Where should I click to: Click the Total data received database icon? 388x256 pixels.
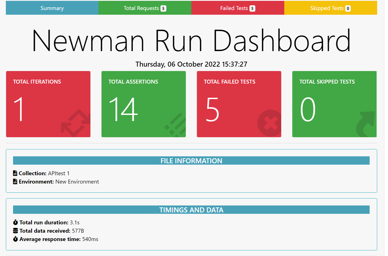(16, 231)
